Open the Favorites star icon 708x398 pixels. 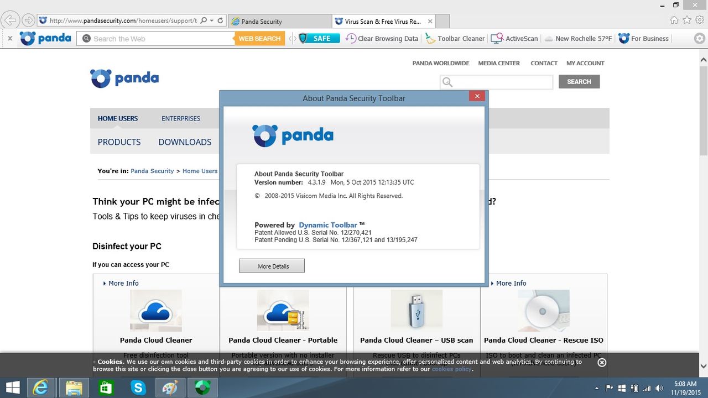(687, 20)
